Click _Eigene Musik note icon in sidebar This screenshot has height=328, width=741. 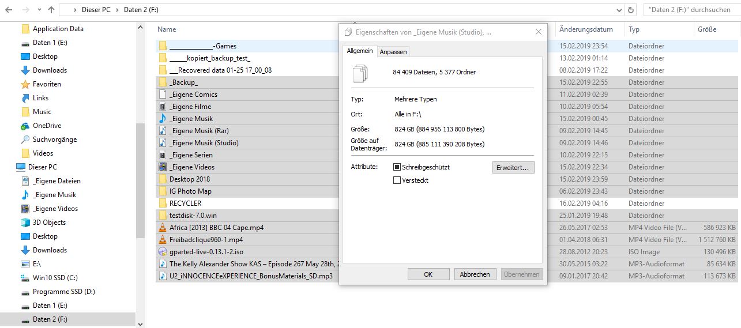(x=25, y=195)
